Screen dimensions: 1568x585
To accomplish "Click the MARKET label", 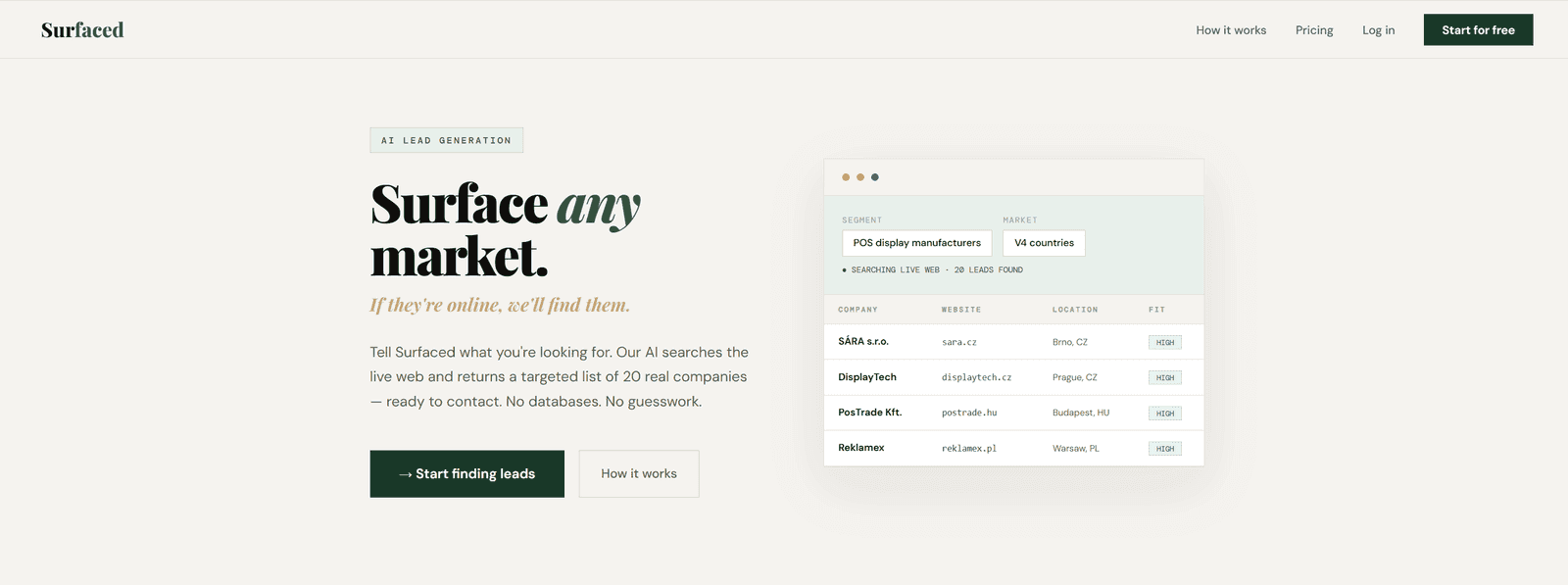I will pyautogui.click(x=1020, y=220).
